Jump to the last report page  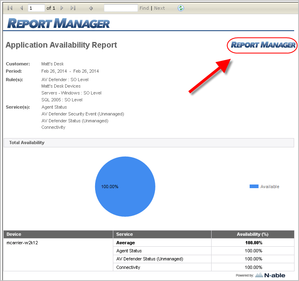pos(73,8)
